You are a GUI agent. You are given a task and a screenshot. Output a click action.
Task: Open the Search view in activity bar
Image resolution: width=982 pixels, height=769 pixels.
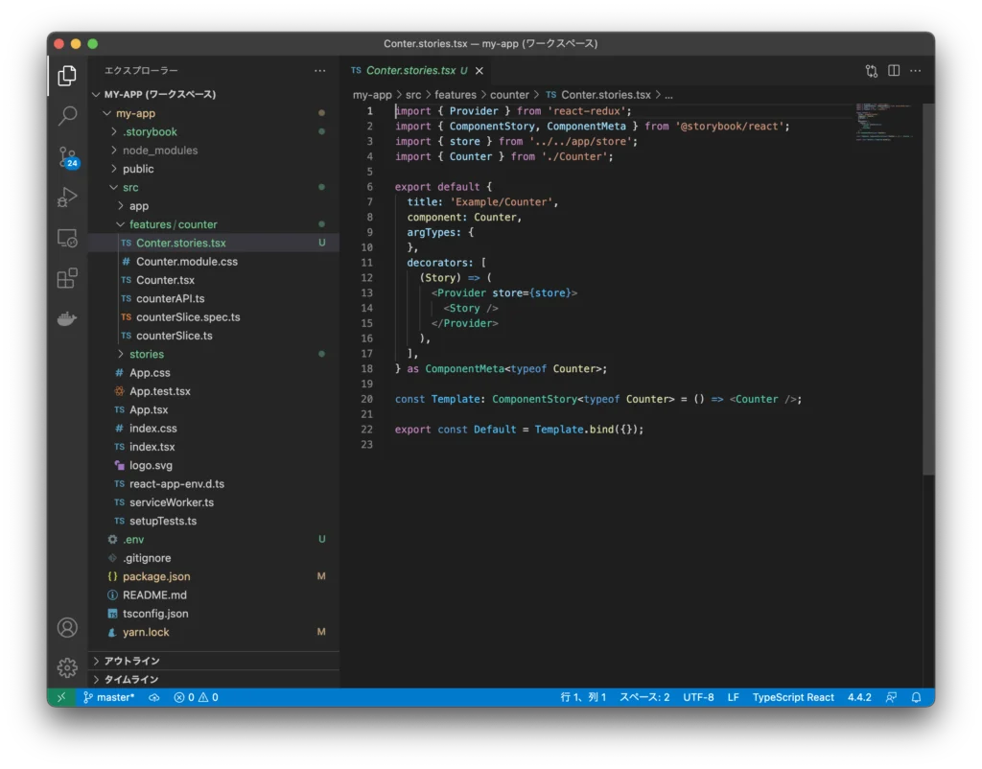[x=67, y=116]
